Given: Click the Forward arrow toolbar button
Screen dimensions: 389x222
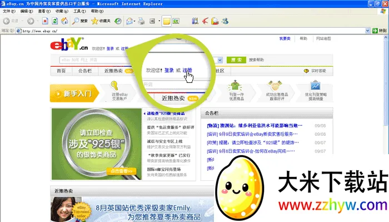Looking at the screenshot, I should tap(31, 21).
